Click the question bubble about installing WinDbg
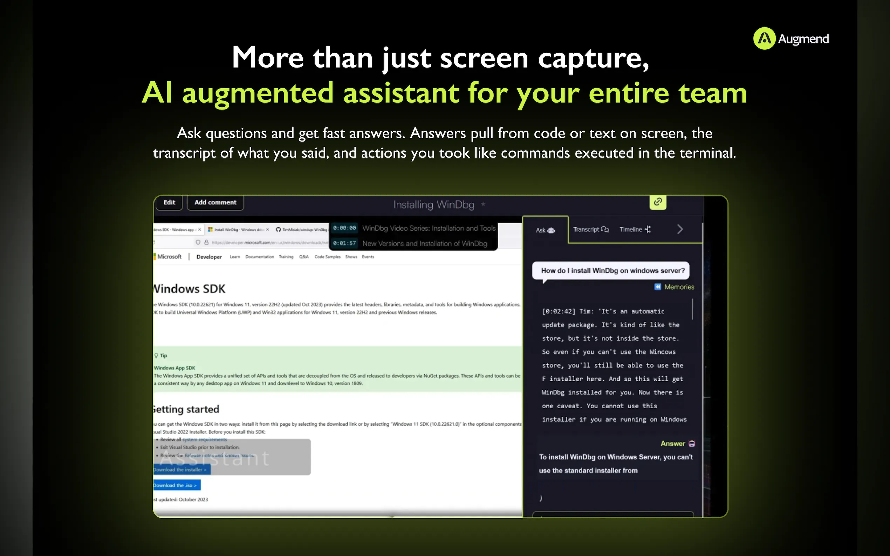This screenshot has height=556, width=890. (x=611, y=271)
